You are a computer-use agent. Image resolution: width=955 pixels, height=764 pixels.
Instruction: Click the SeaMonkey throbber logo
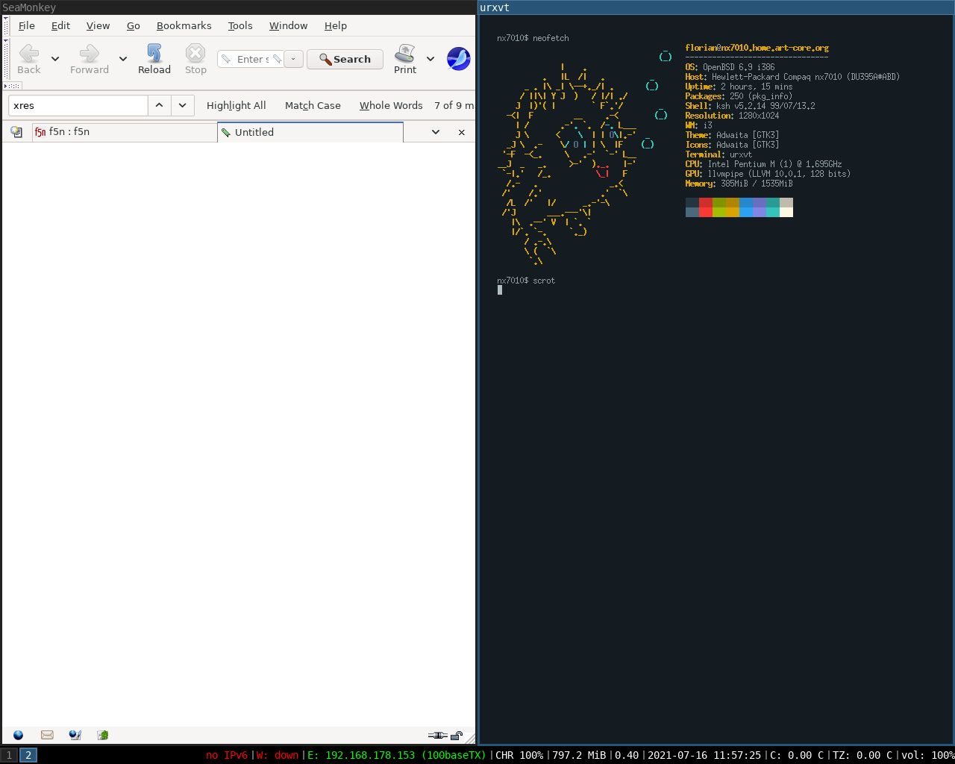coord(458,58)
